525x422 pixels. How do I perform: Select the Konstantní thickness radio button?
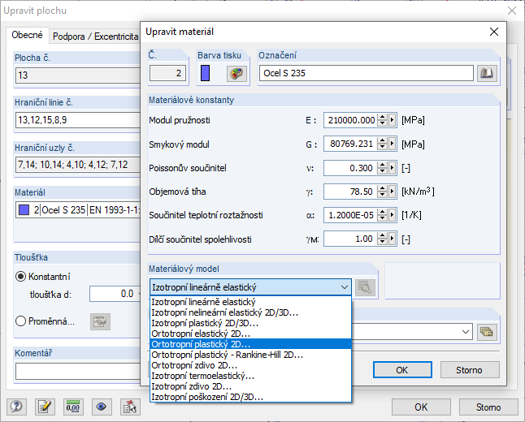pos(21,276)
